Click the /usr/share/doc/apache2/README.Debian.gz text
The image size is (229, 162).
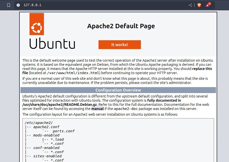(59, 105)
